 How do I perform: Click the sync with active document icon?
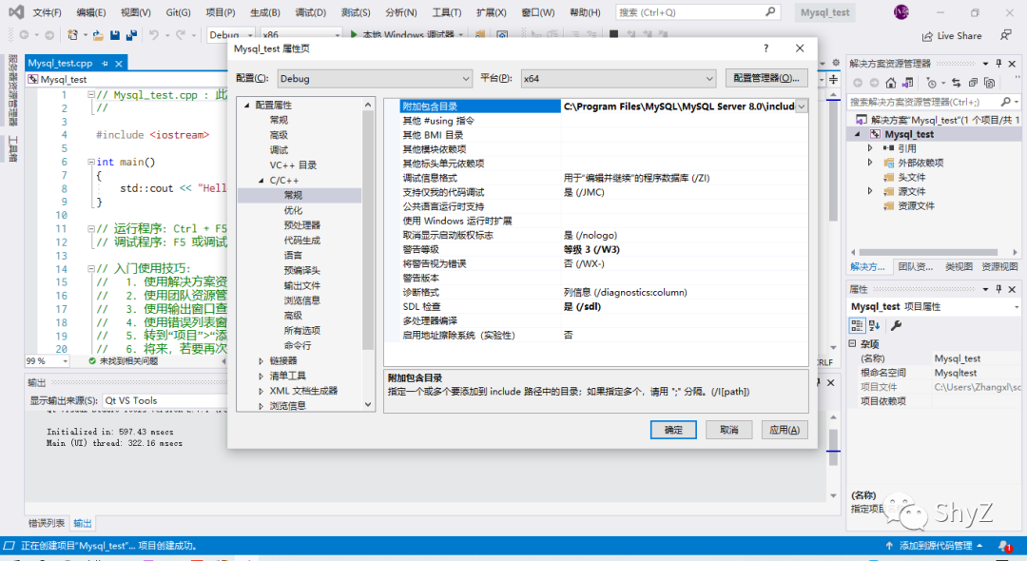(x=957, y=83)
